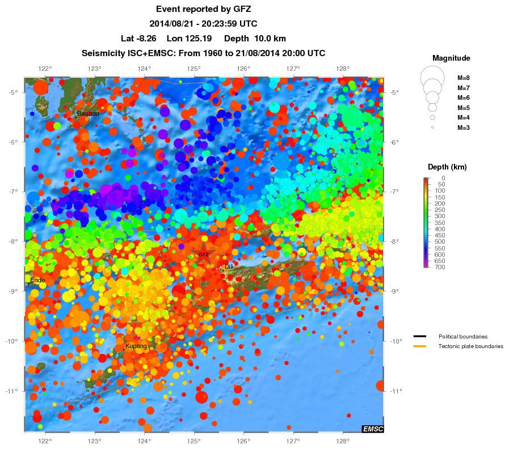The width and height of the screenshot is (509, 449).
Task: Click the '350' depth scale value
Action: click(x=440, y=223)
